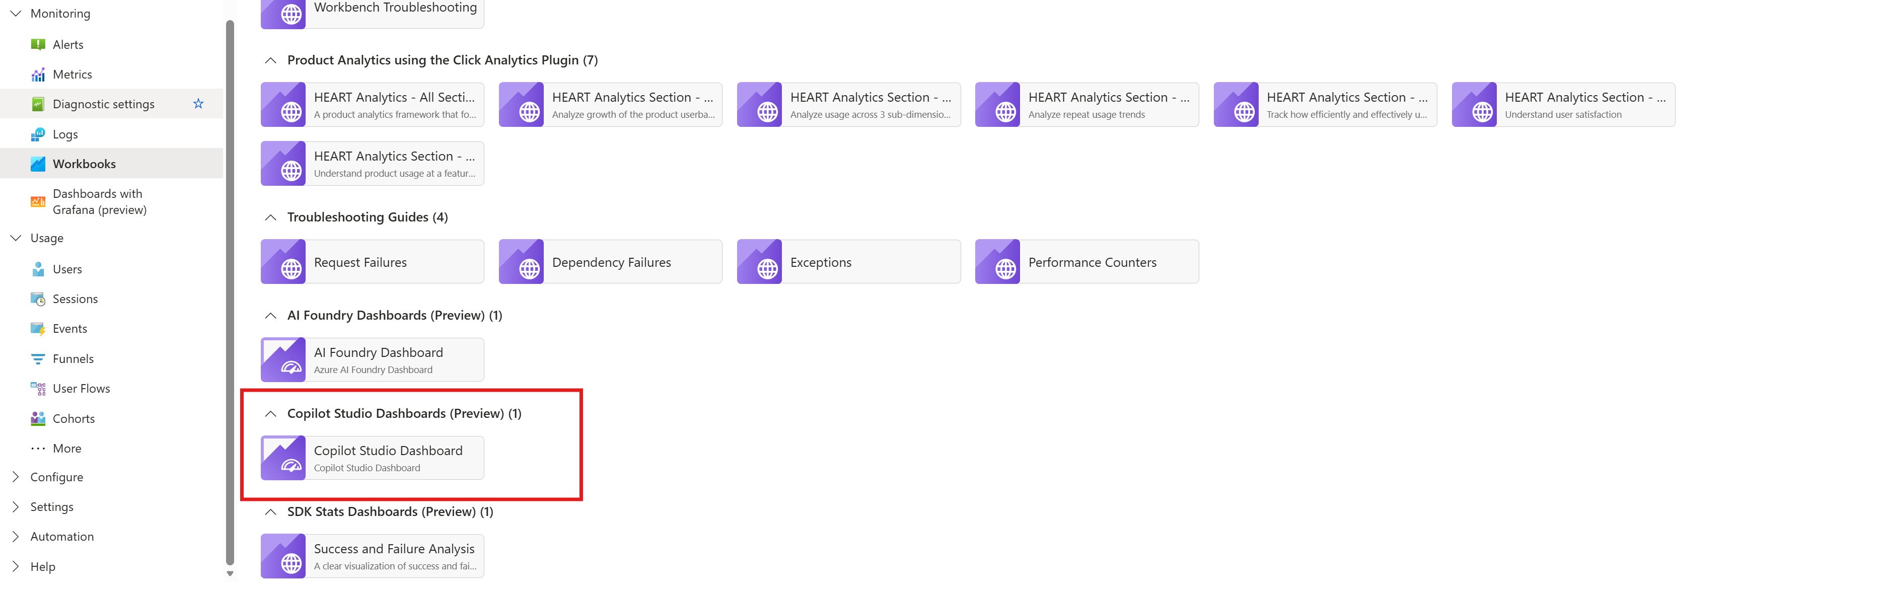Select Diagnostic settings in the sidebar
1886x589 pixels.
103,103
